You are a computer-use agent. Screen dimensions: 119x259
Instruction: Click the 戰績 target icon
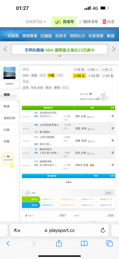tap(27, 193)
